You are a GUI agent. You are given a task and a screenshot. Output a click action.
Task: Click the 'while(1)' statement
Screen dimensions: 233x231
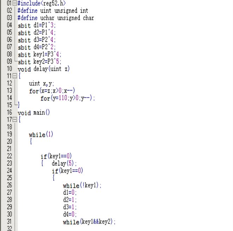(41, 134)
